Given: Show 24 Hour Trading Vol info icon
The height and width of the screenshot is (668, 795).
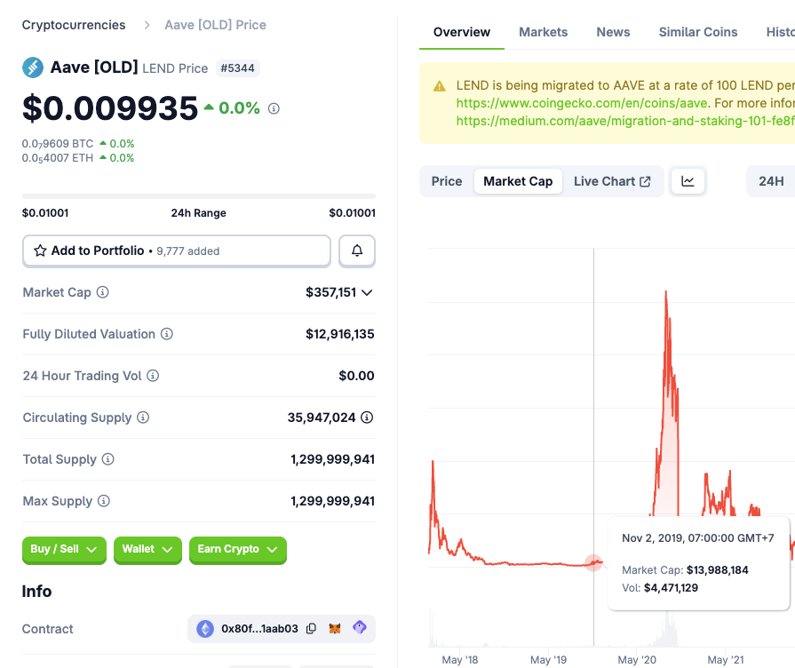Looking at the screenshot, I should (153, 376).
